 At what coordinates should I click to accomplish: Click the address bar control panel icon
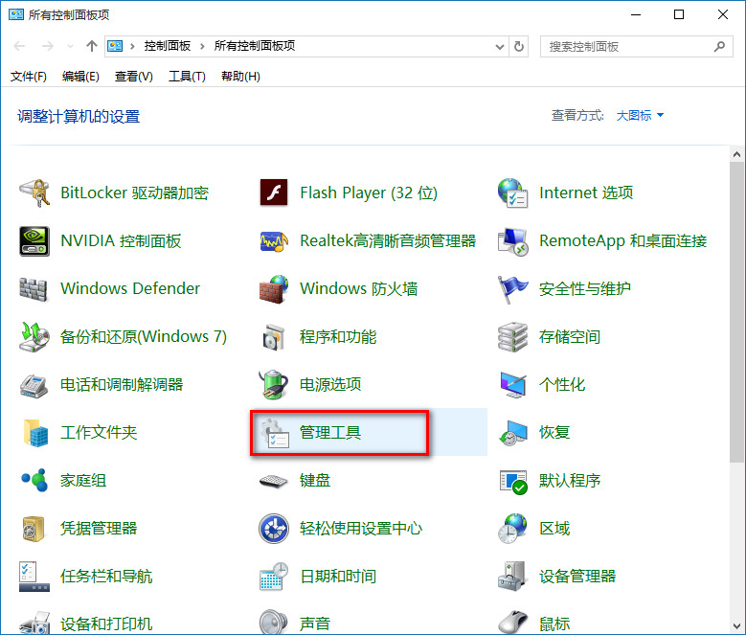115,46
